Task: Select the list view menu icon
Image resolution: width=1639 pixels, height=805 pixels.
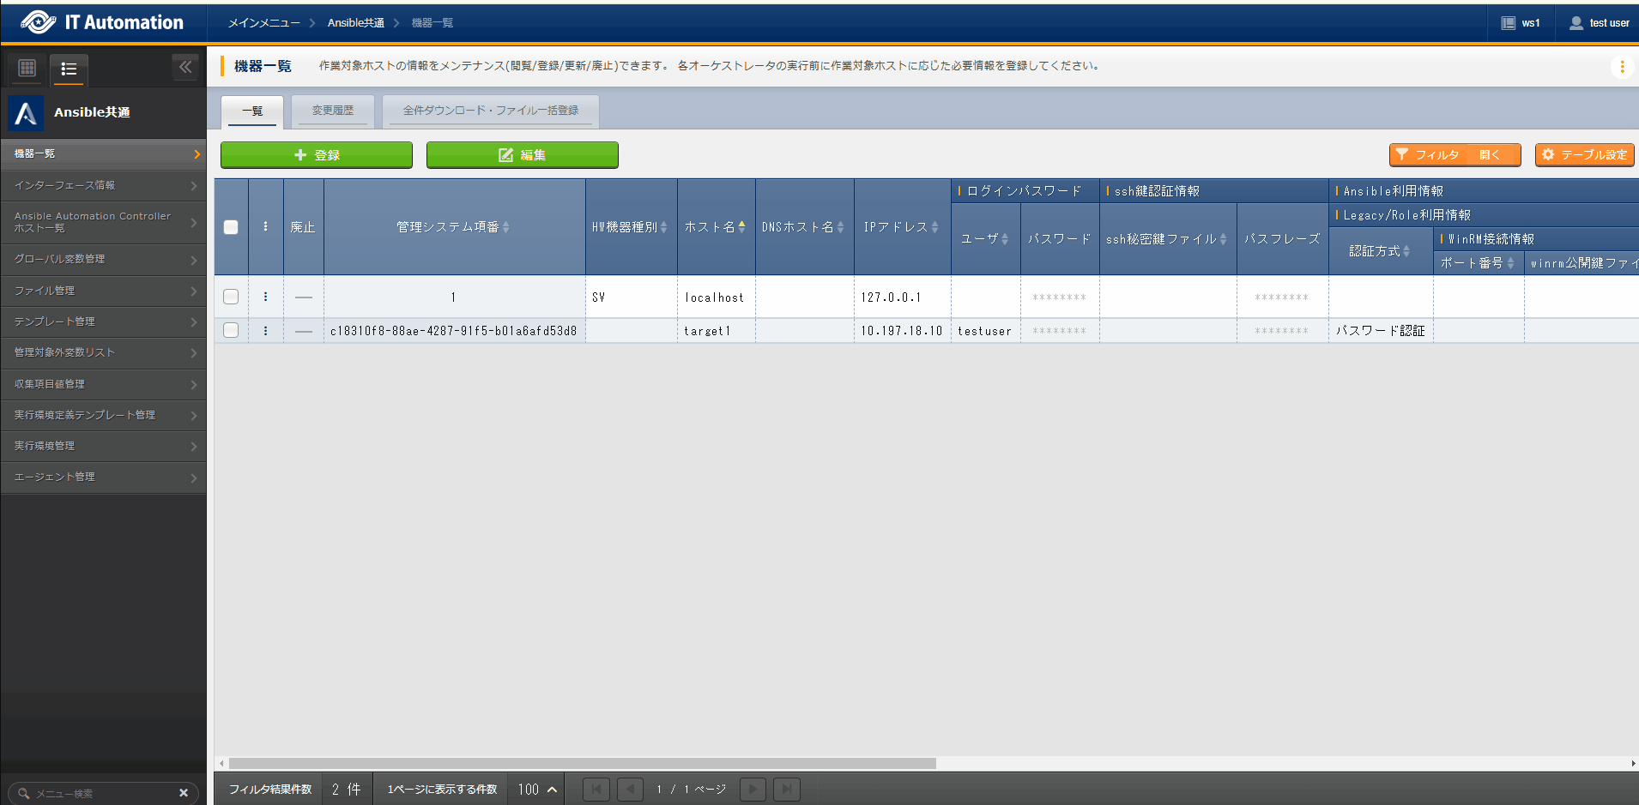Action: pos(69,69)
